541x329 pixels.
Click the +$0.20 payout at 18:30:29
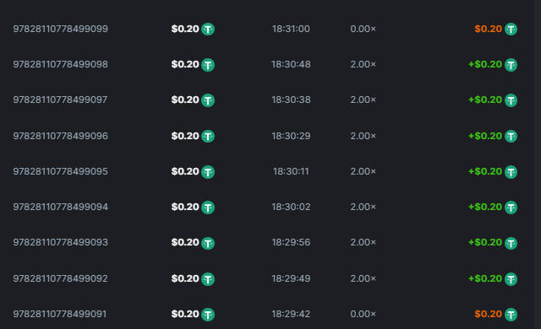484,136
